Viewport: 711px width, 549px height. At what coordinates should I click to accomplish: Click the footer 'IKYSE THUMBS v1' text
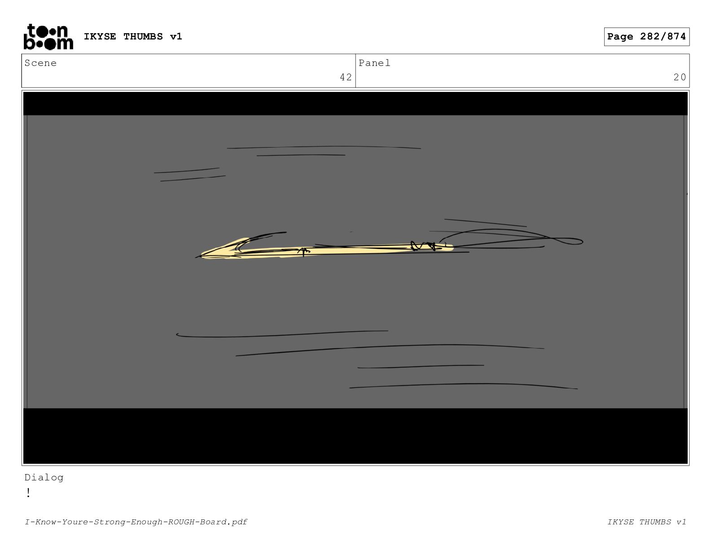(647, 522)
